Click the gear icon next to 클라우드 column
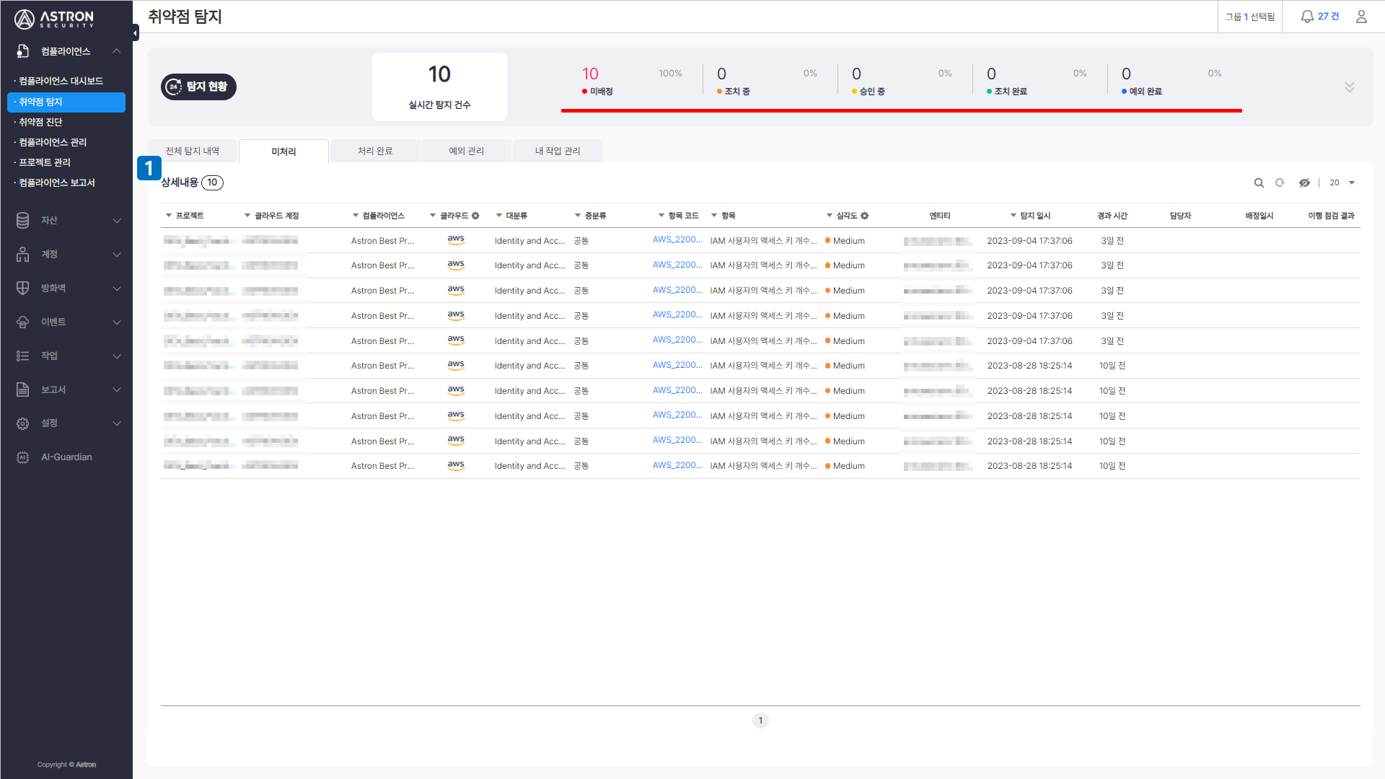Viewport: 1385px width, 779px height. (x=475, y=216)
